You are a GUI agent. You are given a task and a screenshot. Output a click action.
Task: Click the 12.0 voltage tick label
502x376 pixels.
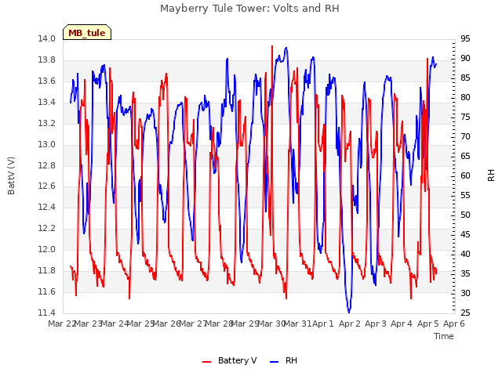click(47, 250)
